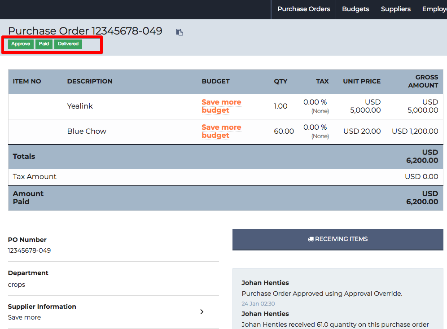Click the Yealink gross amount USD 5,000.00
447x329 pixels.
(x=423, y=106)
